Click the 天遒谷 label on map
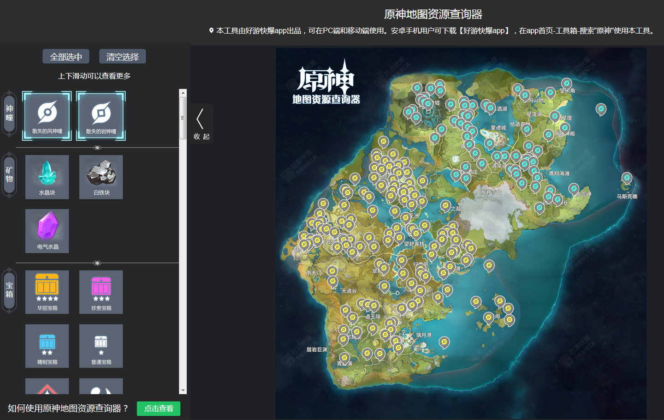 (349, 291)
